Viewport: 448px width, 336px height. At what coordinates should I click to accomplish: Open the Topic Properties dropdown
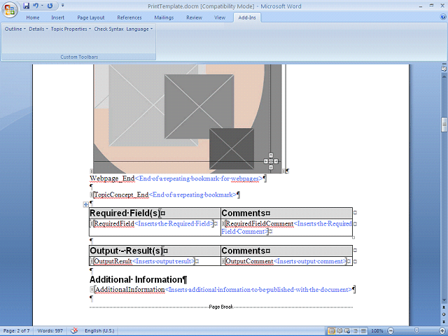pos(70,29)
